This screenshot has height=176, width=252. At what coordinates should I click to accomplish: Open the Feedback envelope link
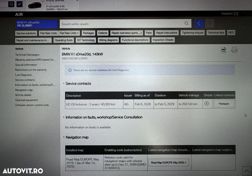[x=230, y=14]
